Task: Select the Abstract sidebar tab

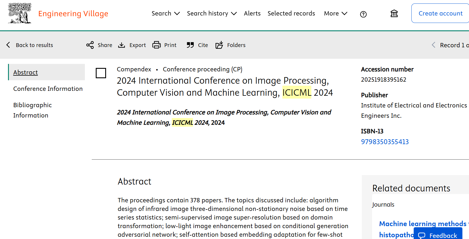Action: pos(47,72)
